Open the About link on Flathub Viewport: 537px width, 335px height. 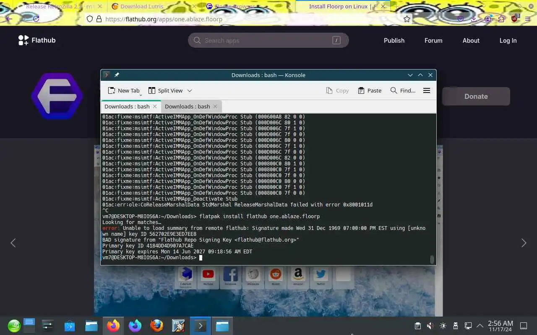(x=471, y=40)
